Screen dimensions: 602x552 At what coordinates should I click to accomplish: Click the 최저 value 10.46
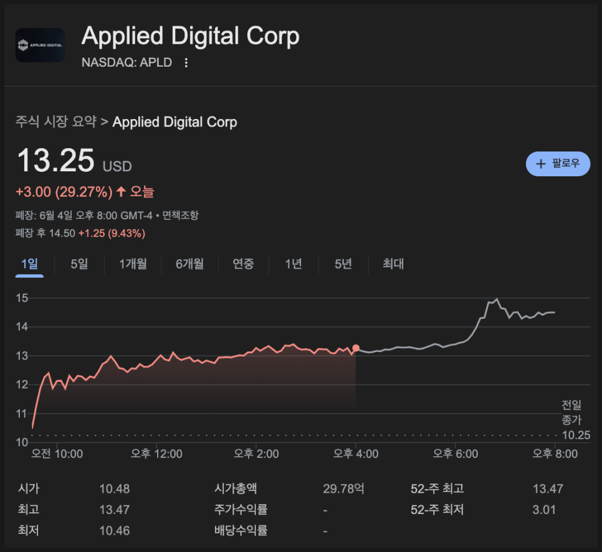click(115, 531)
